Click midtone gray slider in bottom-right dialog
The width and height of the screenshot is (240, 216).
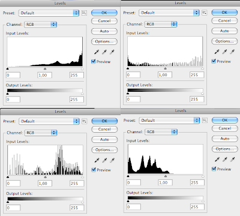click(166, 176)
